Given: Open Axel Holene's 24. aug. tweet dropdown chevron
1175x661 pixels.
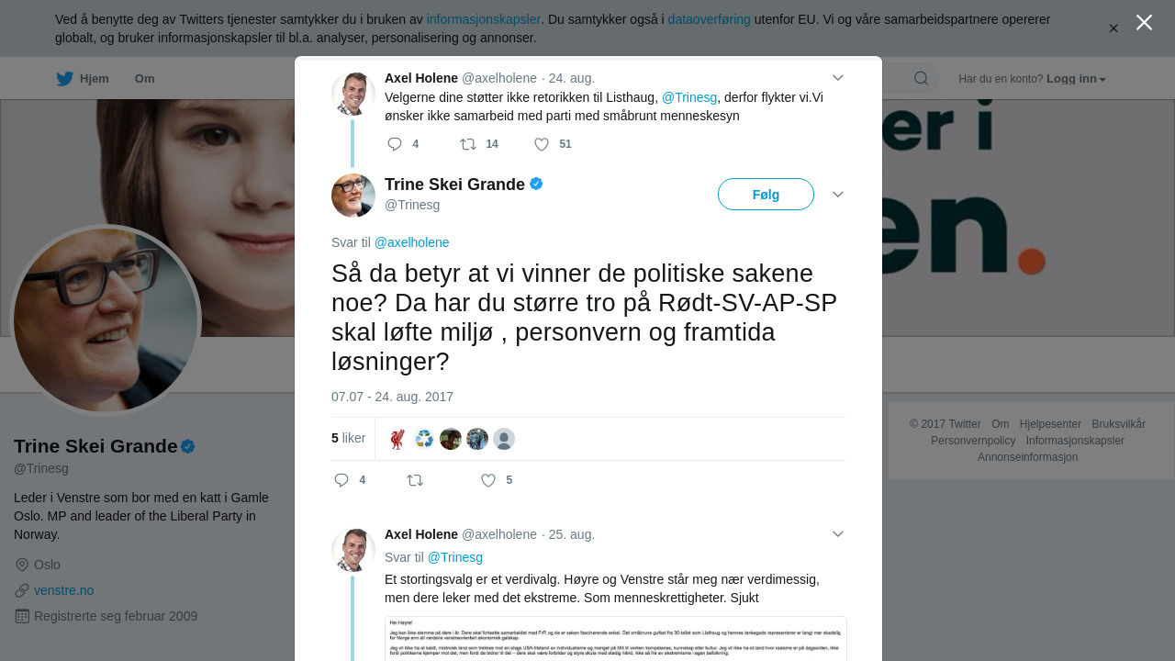Looking at the screenshot, I should point(837,78).
